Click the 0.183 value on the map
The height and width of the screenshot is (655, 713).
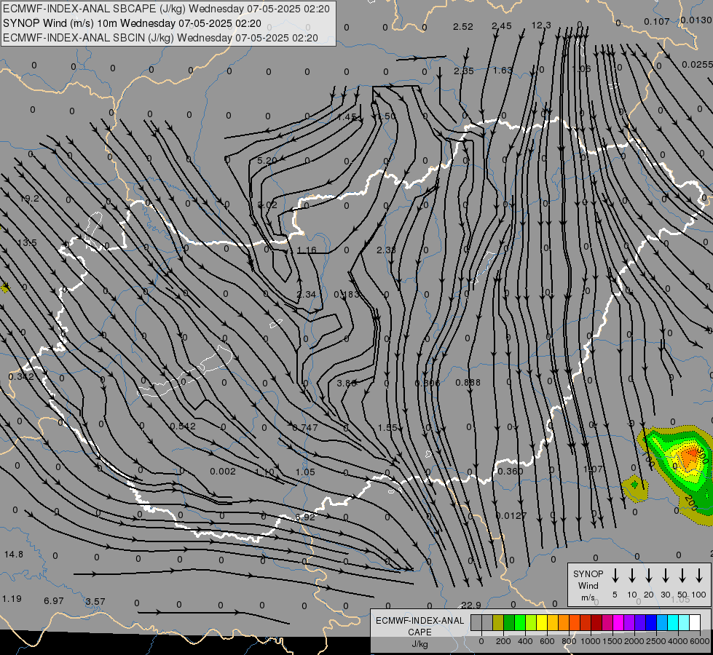point(347,295)
